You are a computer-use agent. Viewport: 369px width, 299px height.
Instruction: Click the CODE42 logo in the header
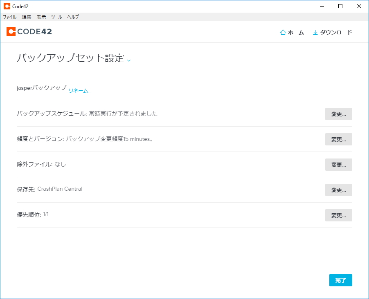pos(29,32)
